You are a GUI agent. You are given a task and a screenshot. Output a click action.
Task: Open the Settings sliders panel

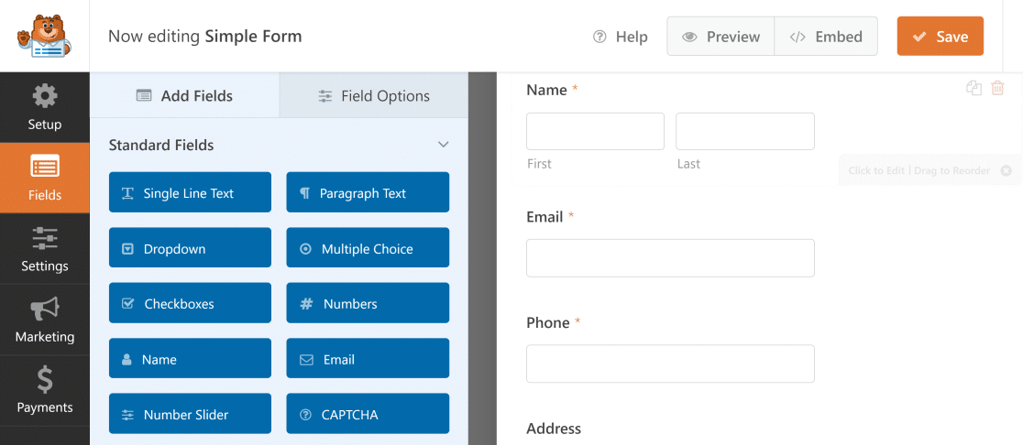tap(44, 249)
